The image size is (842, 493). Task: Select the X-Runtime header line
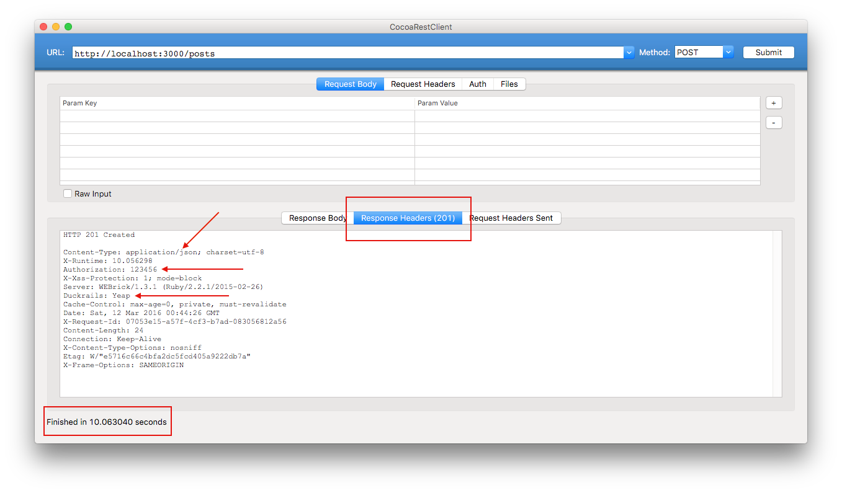tap(108, 261)
